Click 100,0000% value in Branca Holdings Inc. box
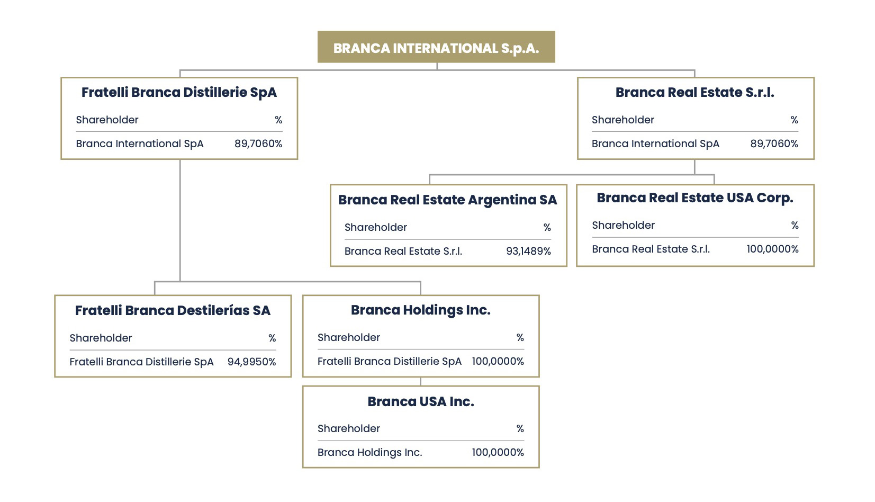This screenshot has width=875, height=502. pyautogui.click(x=498, y=361)
